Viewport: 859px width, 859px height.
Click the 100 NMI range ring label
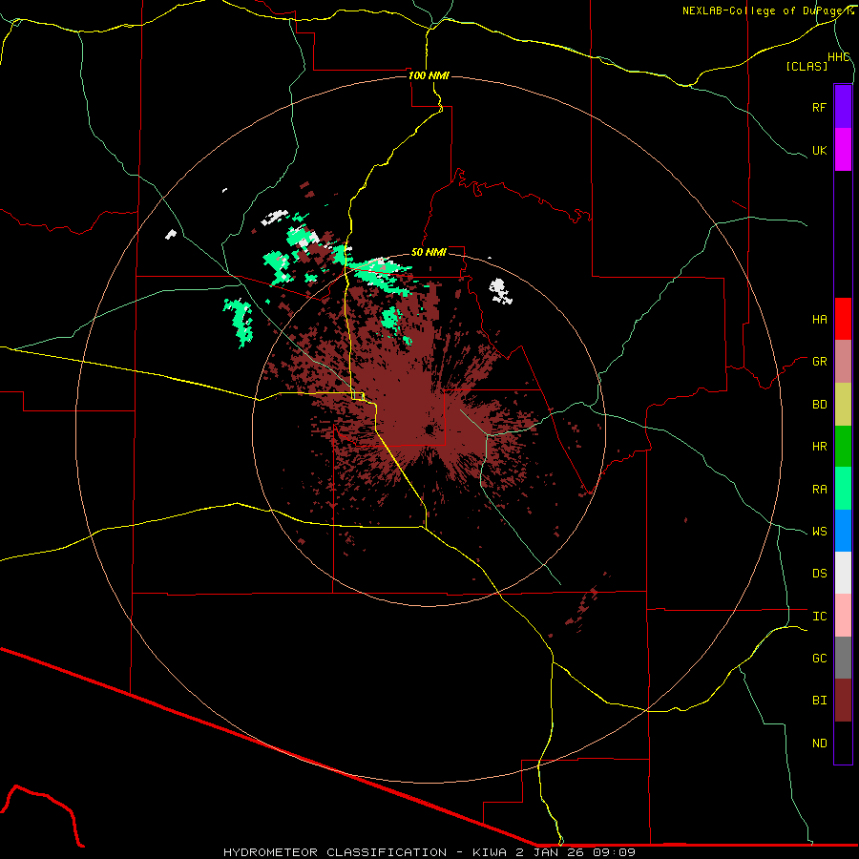pos(429,75)
